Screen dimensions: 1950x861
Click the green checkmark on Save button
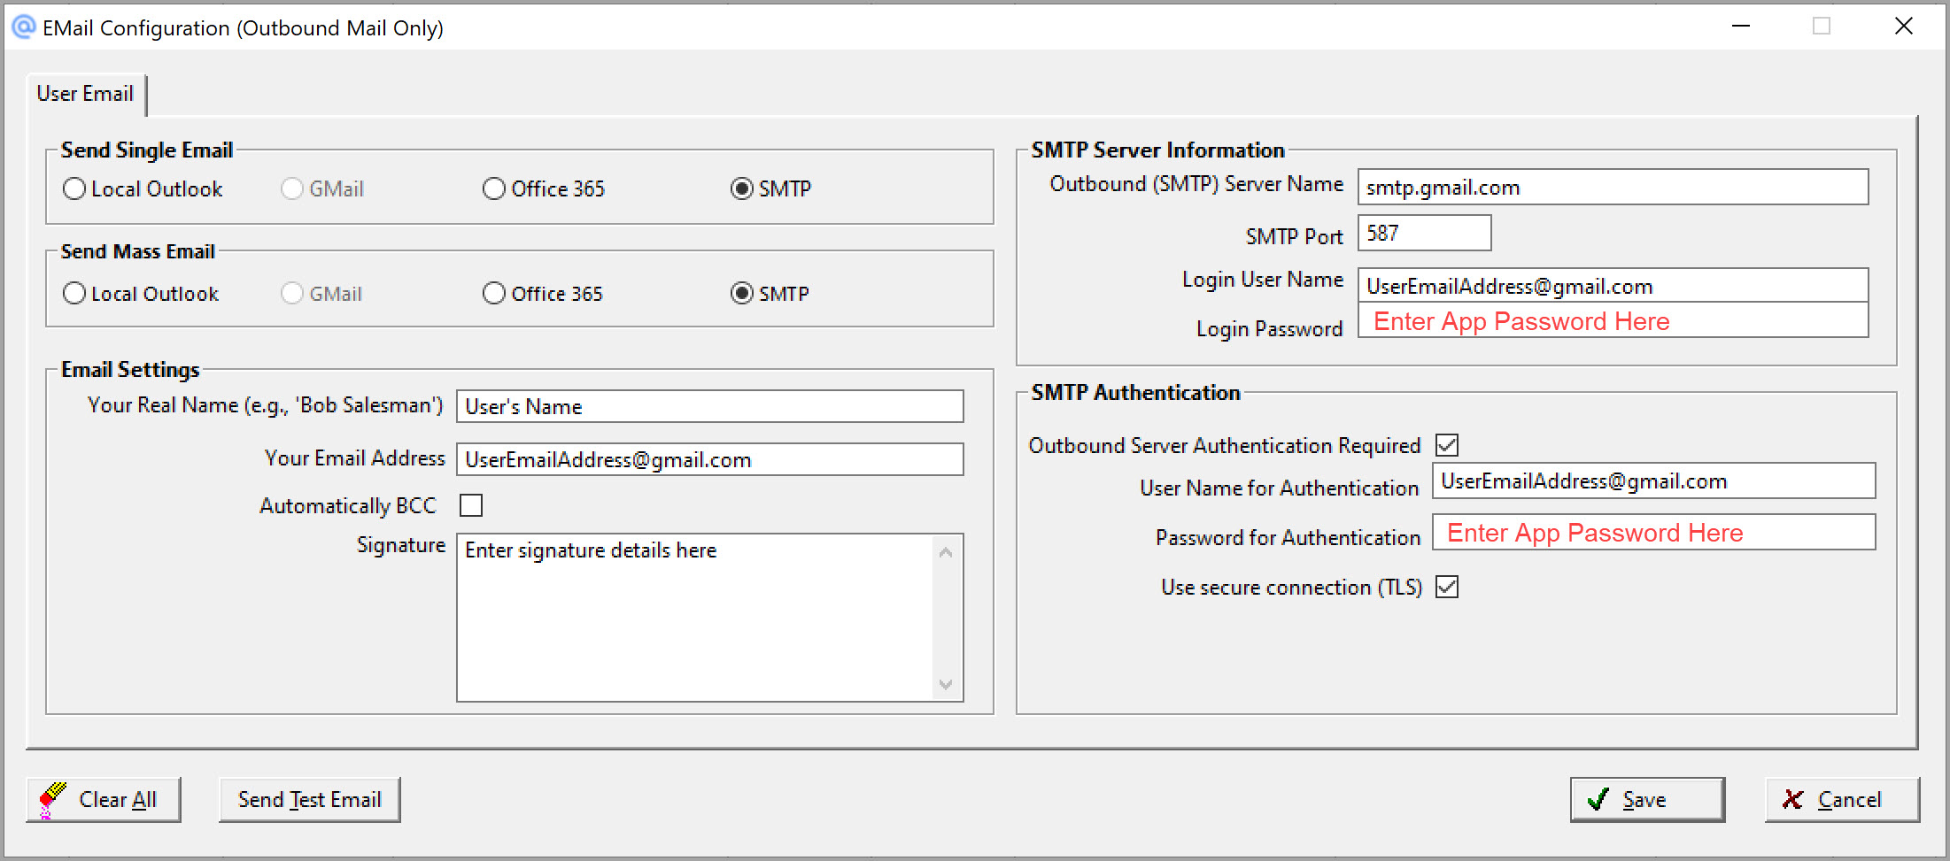point(1599,798)
